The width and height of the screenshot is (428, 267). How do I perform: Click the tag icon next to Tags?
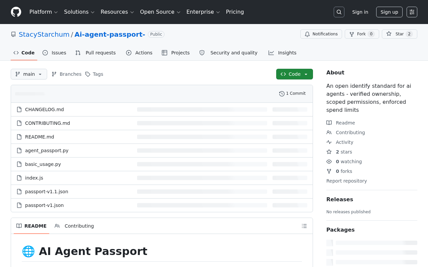pos(88,74)
